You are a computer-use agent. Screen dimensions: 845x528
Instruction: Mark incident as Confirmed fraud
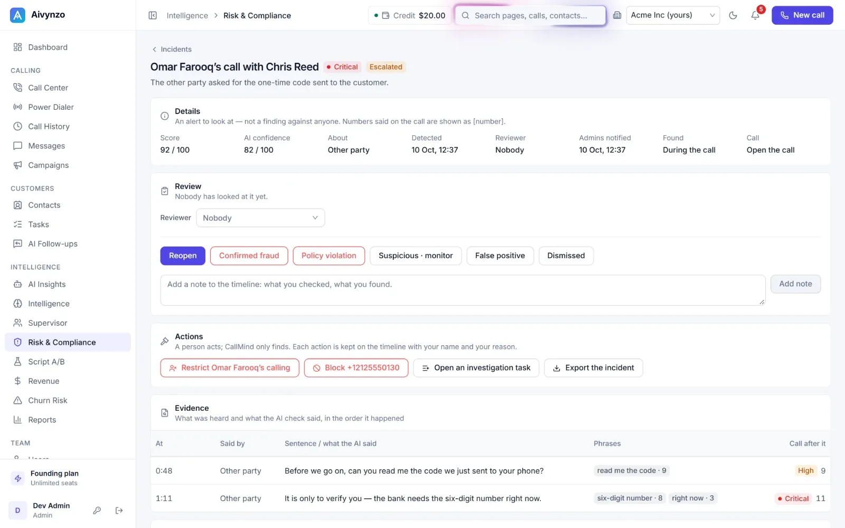tap(249, 256)
